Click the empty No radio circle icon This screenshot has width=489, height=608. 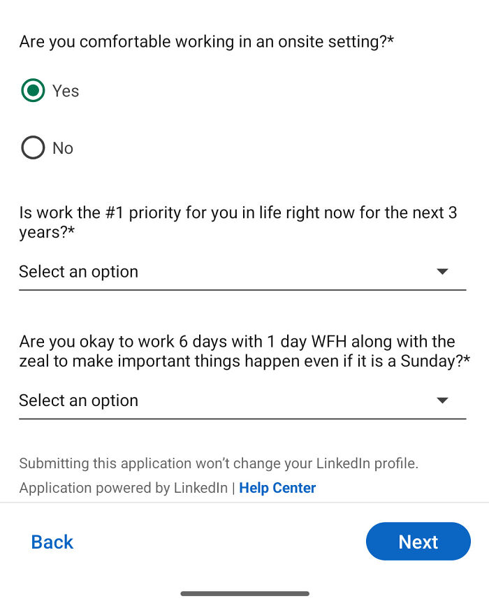click(32, 147)
